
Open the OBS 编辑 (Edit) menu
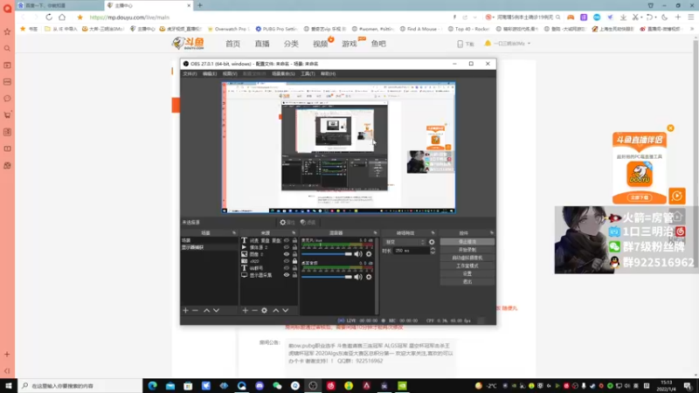pyautogui.click(x=210, y=73)
